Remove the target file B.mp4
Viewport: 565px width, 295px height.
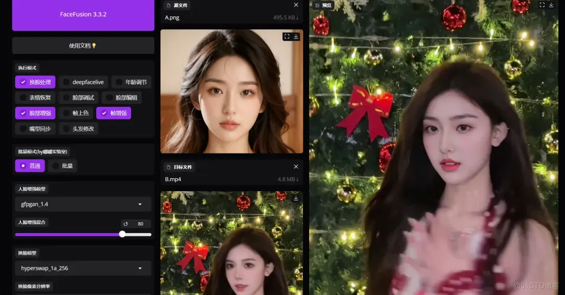coord(296,167)
